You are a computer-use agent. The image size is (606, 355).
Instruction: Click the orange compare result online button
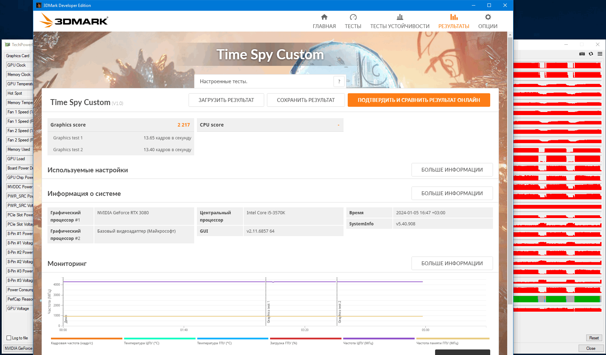[419, 100]
